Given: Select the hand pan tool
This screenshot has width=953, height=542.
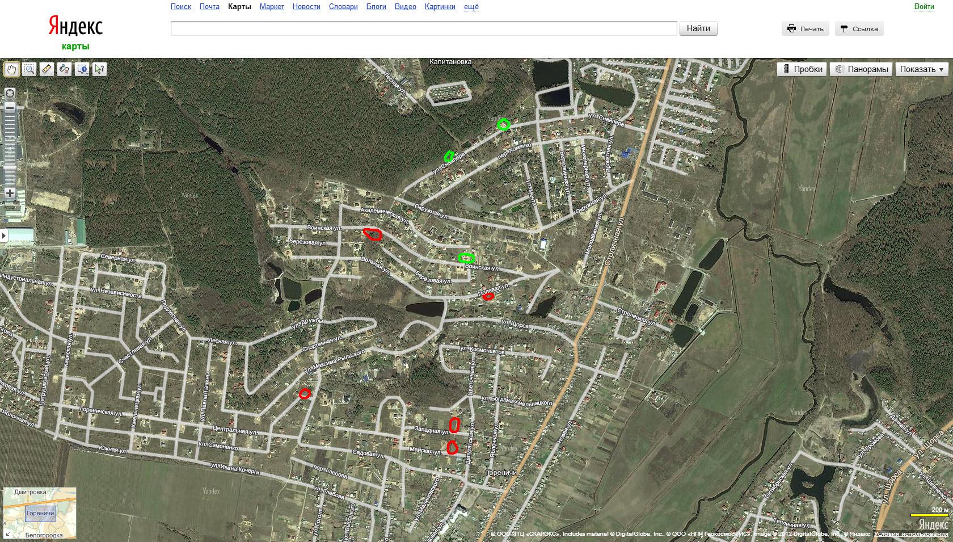Looking at the screenshot, I should click(12, 69).
